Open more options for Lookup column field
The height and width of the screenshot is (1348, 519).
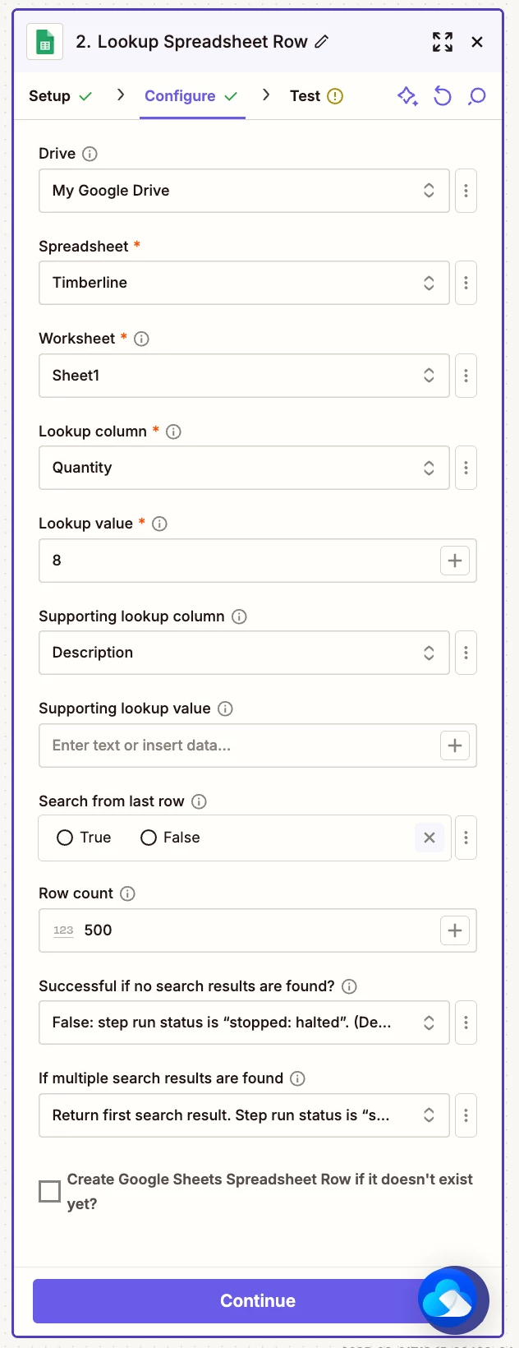(x=466, y=468)
